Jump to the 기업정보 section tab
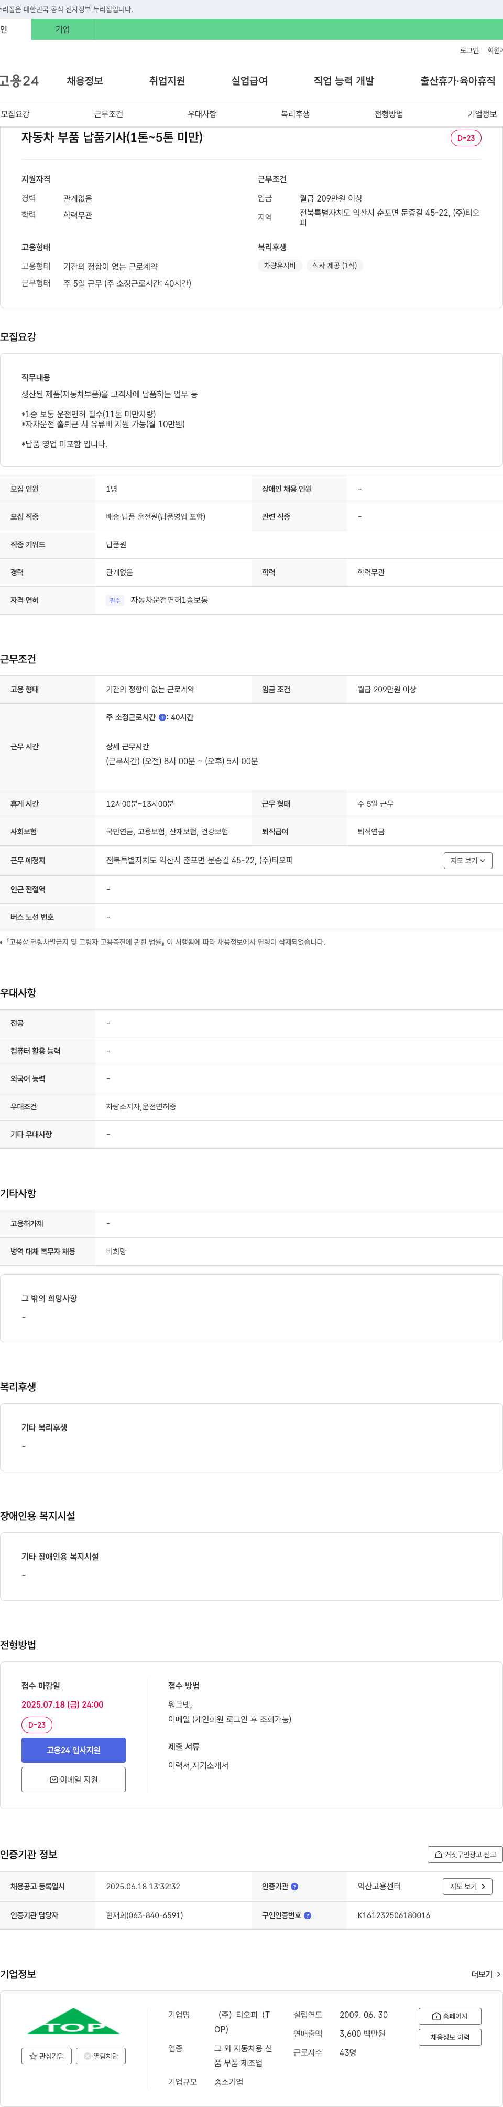Viewport: 503px width, 2107px height. pyautogui.click(x=483, y=114)
